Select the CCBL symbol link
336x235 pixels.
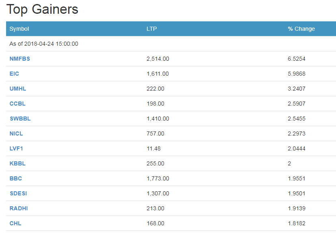[17, 104]
